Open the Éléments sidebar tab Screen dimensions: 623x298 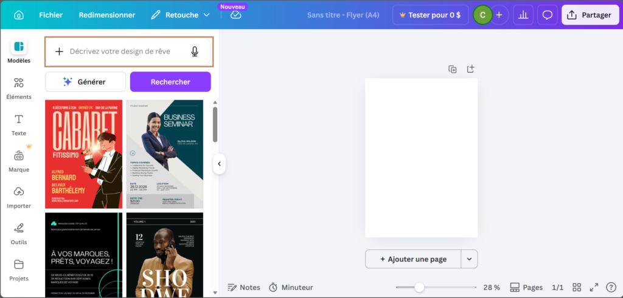click(x=19, y=88)
